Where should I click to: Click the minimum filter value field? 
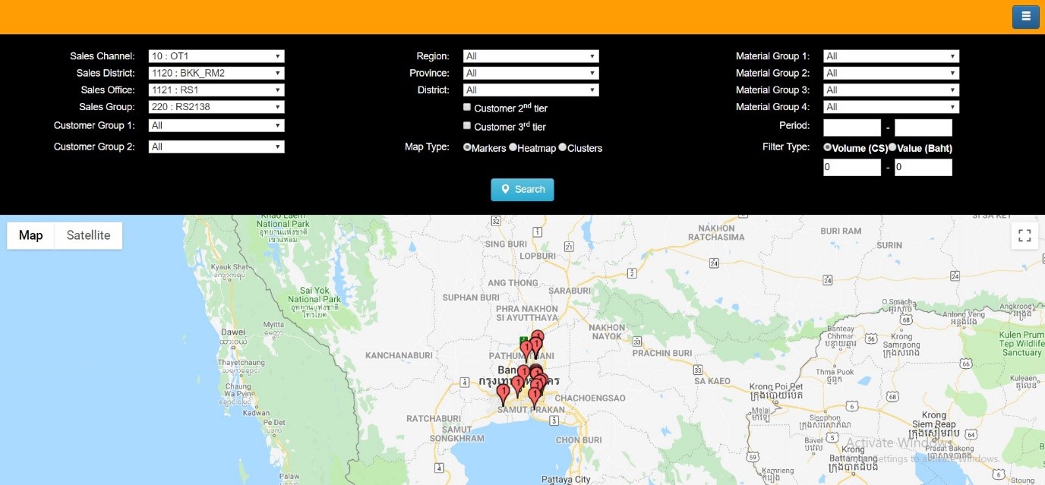coord(852,167)
